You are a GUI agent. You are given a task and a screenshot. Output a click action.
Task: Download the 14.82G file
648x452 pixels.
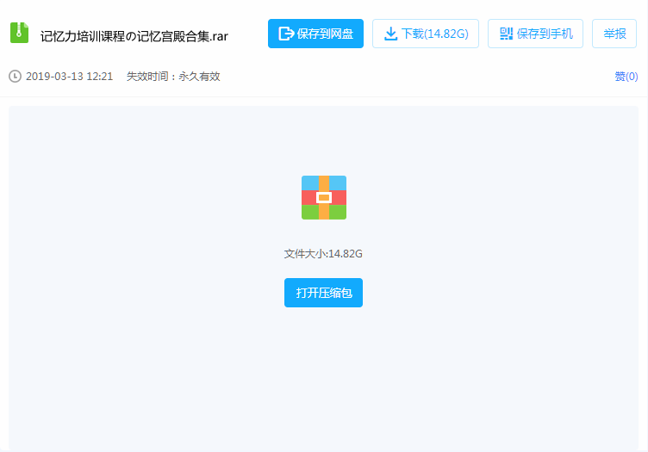coord(426,34)
